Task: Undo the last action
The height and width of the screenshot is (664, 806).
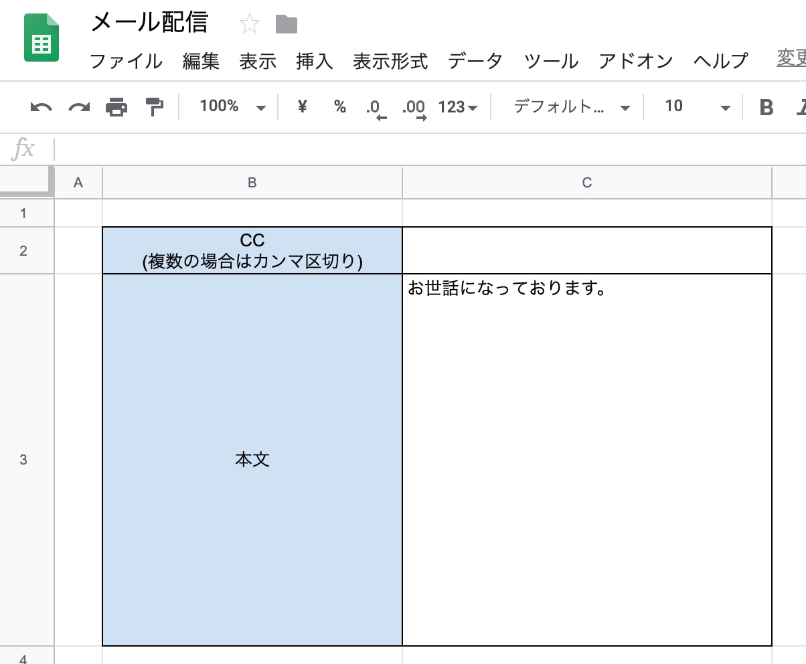Action: 41,106
